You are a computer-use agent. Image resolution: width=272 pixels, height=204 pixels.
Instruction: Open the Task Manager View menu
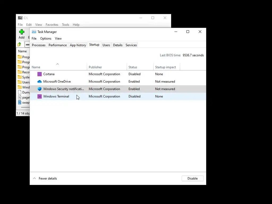[x=58, y=39]
